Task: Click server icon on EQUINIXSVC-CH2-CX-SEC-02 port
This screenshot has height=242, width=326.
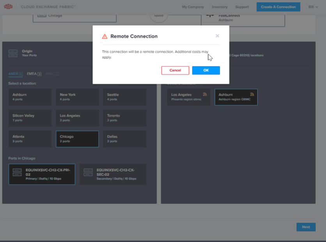Action: click(88, 172)
